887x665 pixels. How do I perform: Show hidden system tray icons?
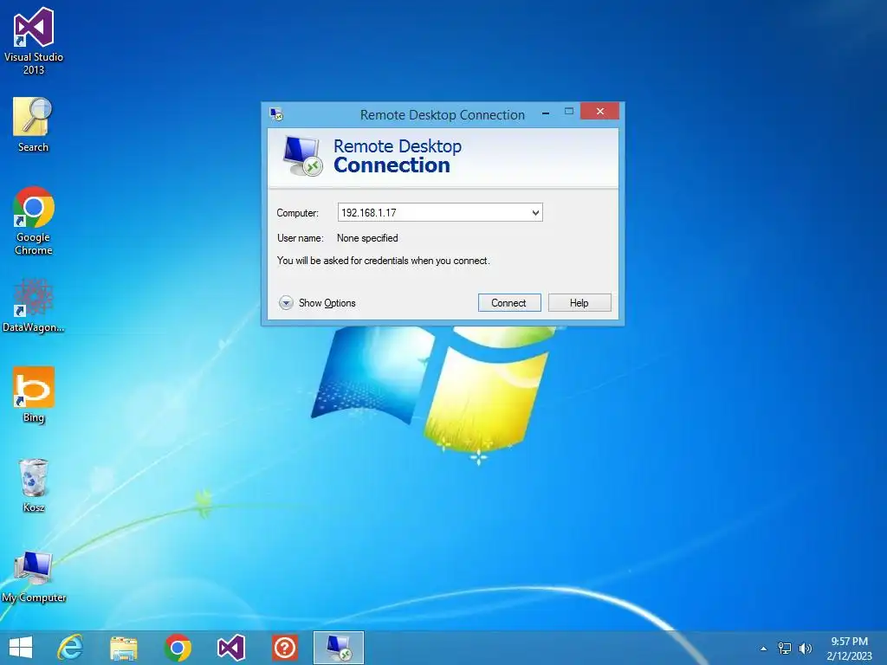pyautogui.click(x=763, y=649)
